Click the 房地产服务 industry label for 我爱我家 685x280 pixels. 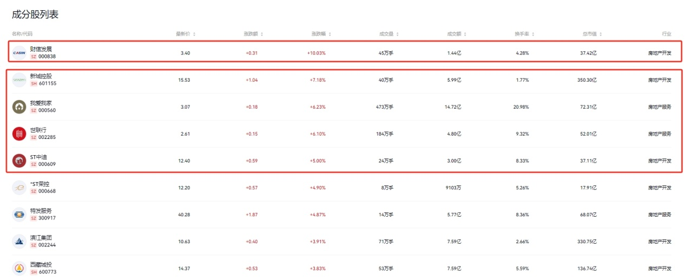(x=660, y=107)
